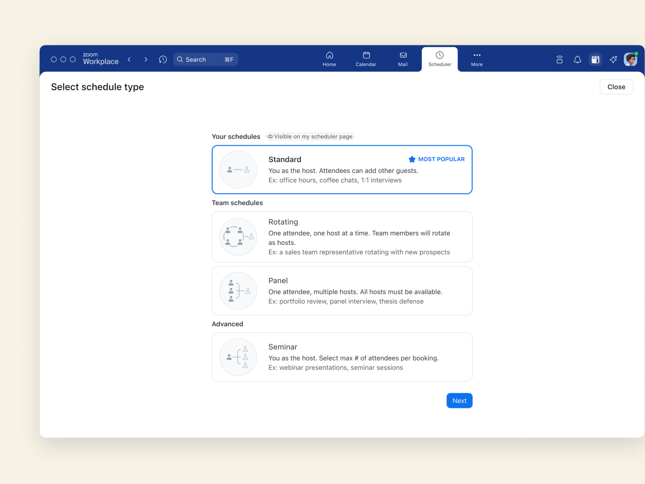The height and width of the screenshot is (484, 645).
Task: Open the Mail tab
Action: (403, 59)
